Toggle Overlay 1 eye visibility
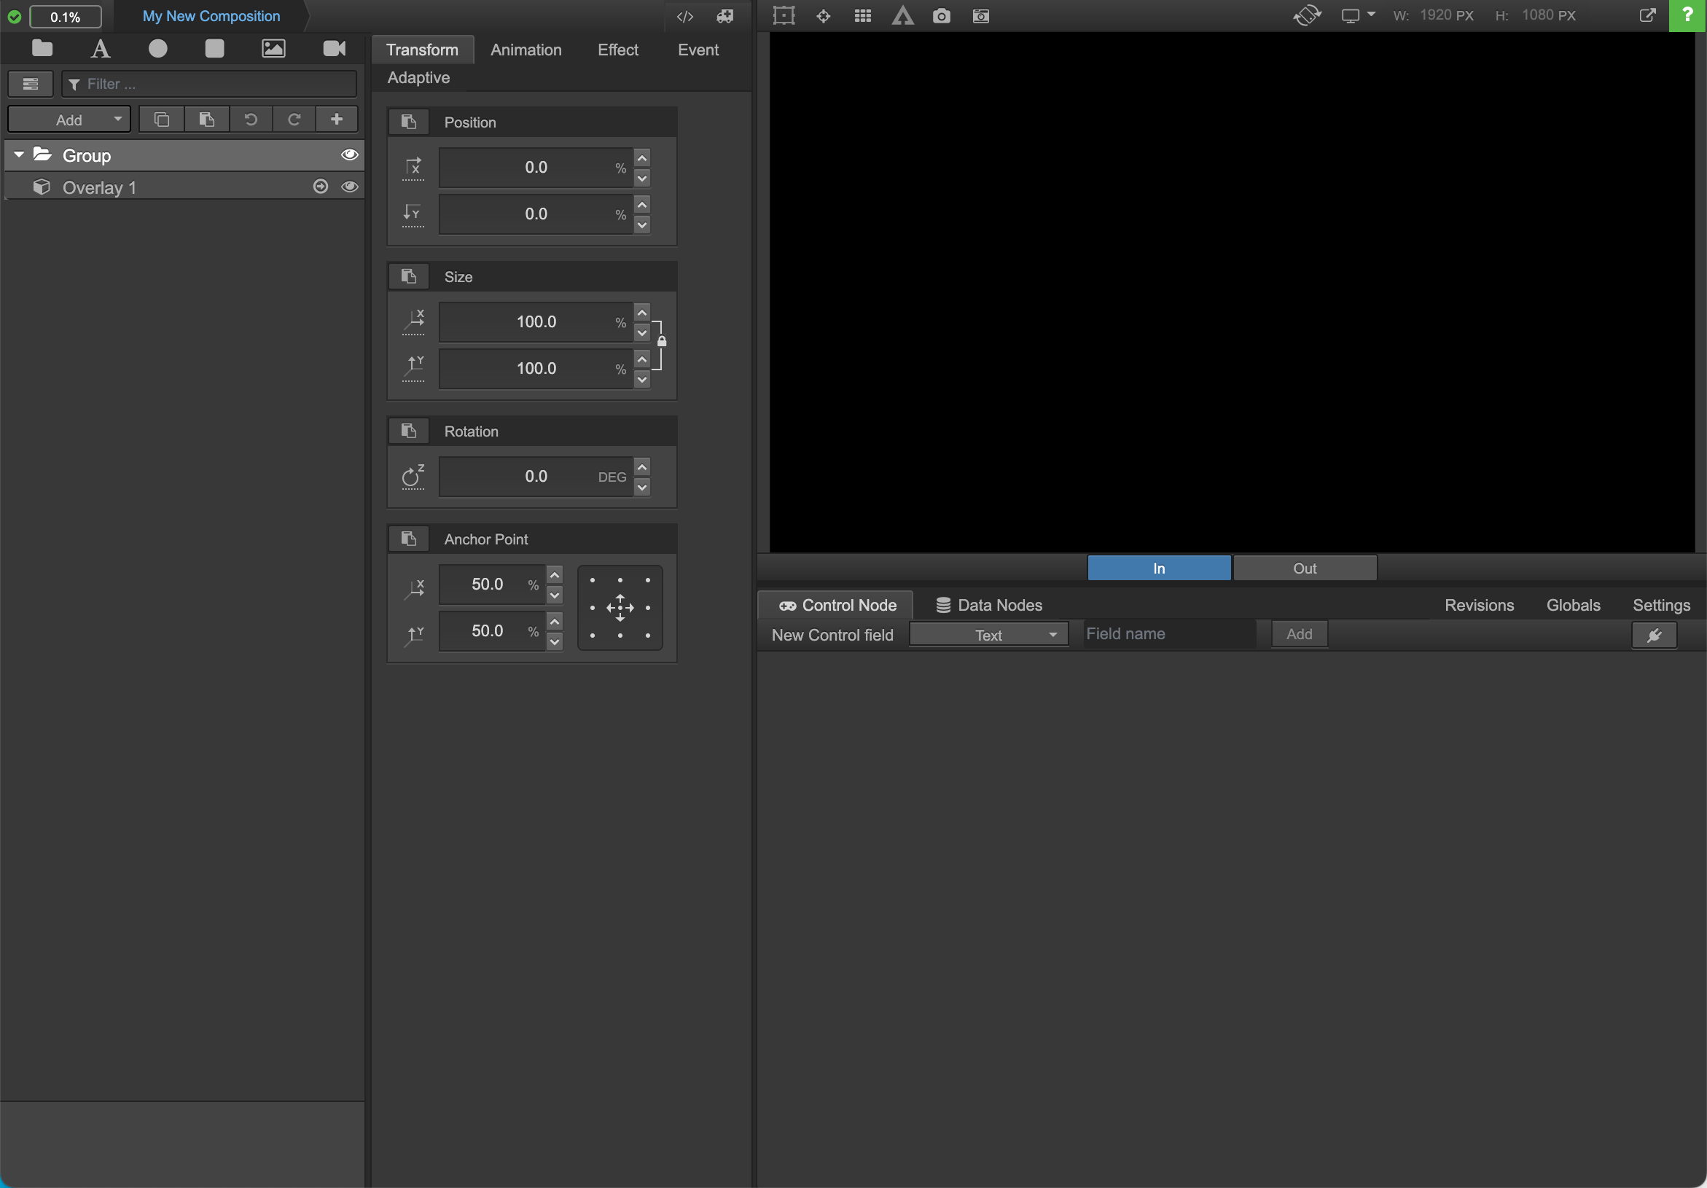1707x1188 pixels. coord(349,187)
